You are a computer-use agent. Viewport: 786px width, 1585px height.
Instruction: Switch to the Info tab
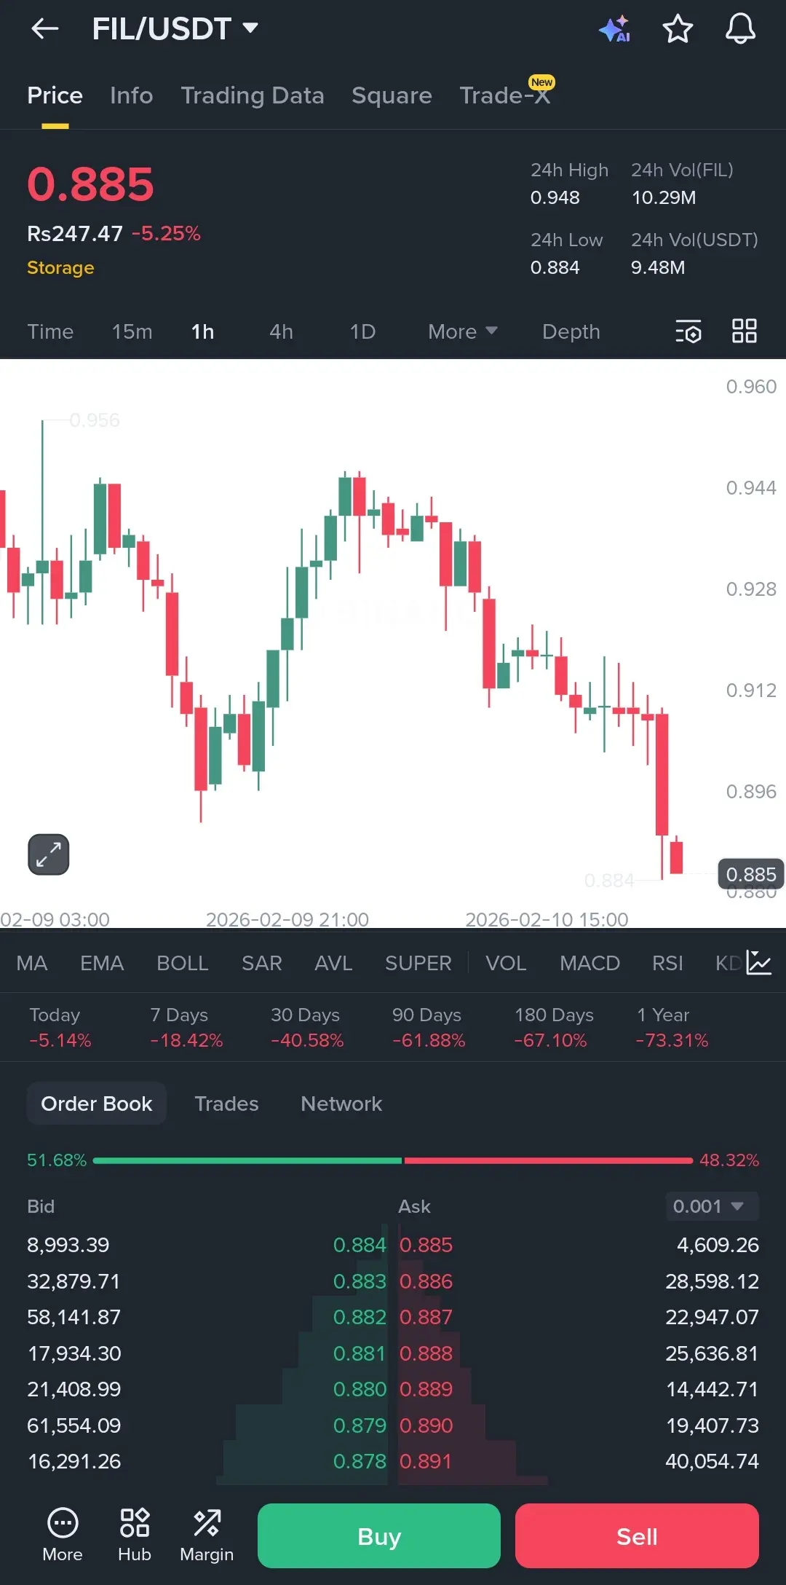132,95
